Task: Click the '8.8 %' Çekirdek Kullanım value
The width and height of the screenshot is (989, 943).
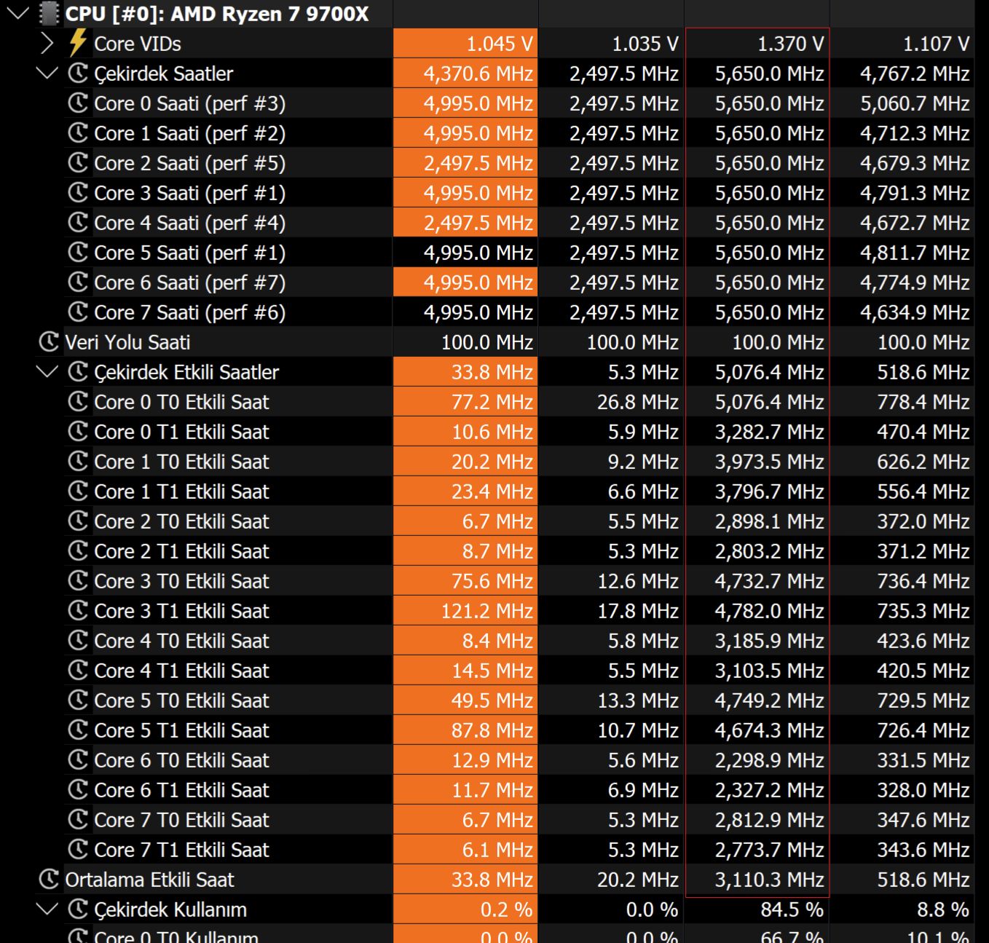Action: click(943, 910)
